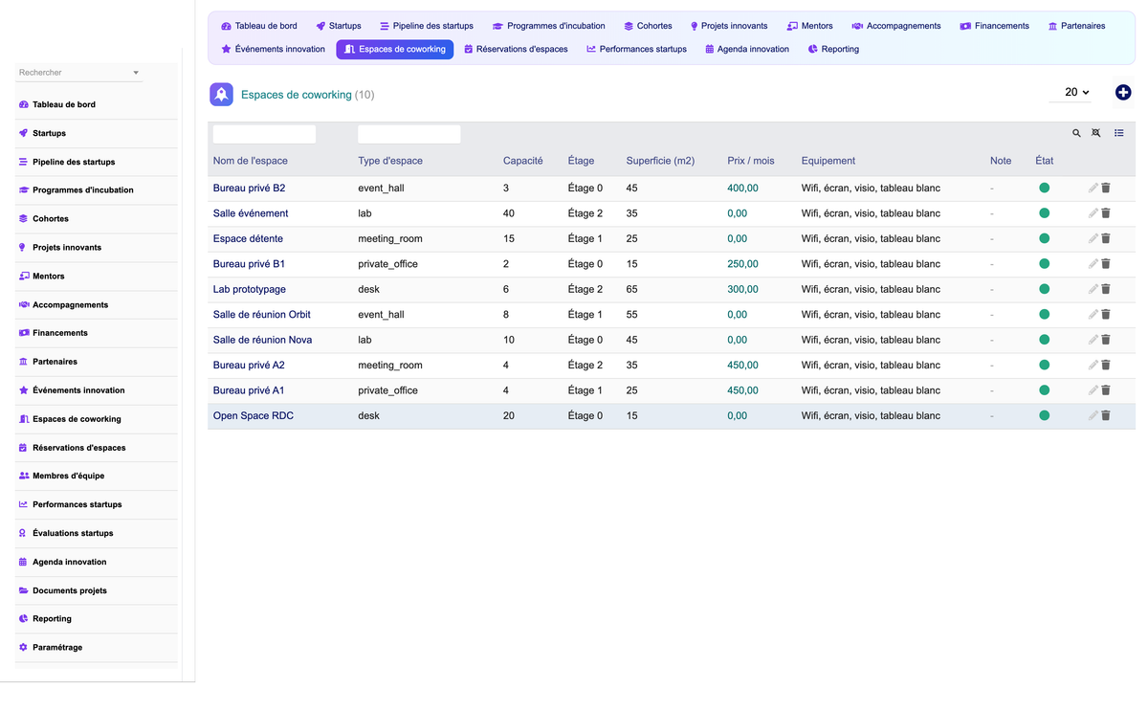Edit the Bureau privé B1 row

tap(1093, 264)
